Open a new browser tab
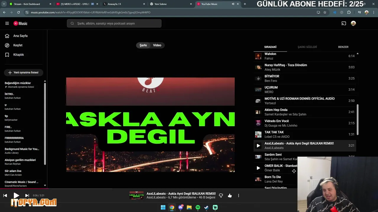The height and width of the screenshot is (212, 378). 245,4
